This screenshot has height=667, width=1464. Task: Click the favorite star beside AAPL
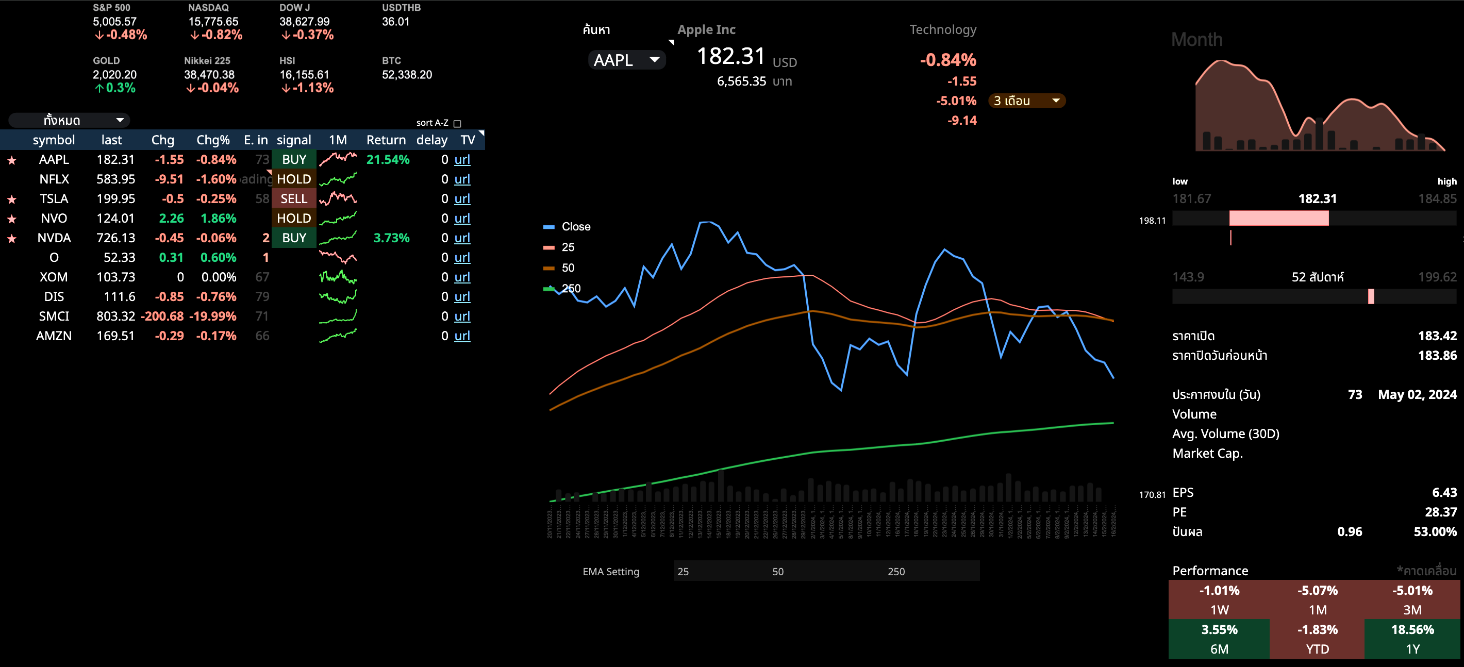(x=11, y=160)
